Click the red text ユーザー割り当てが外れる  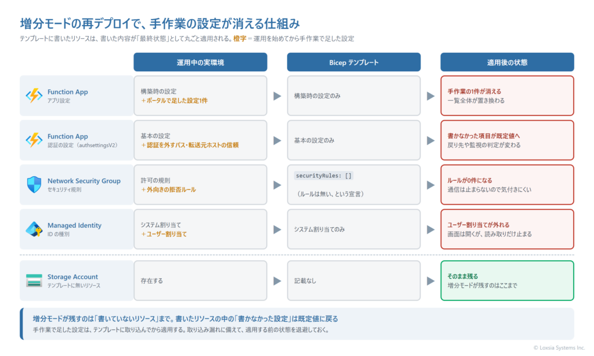point(479,225)
